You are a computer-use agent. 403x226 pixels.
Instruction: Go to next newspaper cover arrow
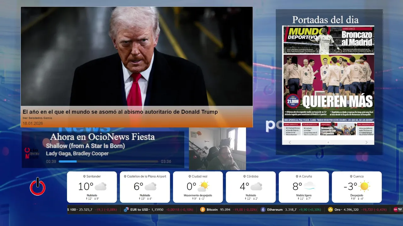(x=366, y=142)
